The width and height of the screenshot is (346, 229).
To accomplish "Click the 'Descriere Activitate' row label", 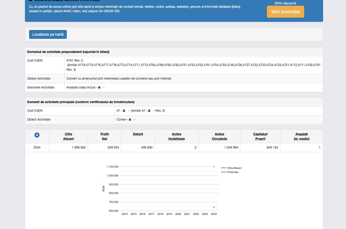I will [x=40, y=87].
